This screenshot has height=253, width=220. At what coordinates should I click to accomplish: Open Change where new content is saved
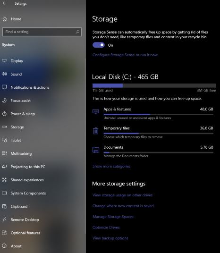tap(123, 206)
